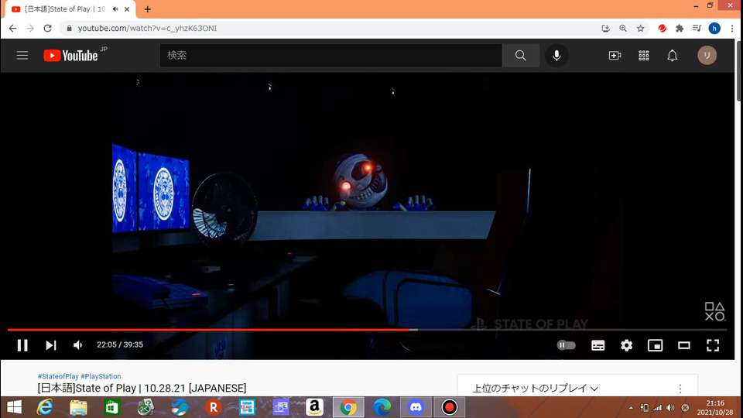Launch Internet Explorer from taskbar
The height and width of the screenshot is (418, 743).
45,407
